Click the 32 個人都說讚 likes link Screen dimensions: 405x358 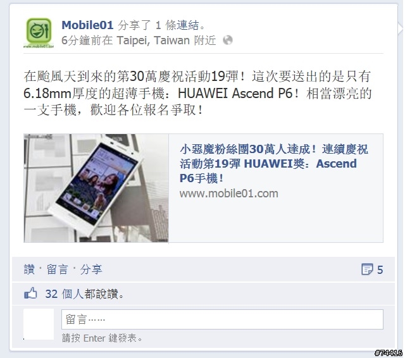click(x=84, y=293)
